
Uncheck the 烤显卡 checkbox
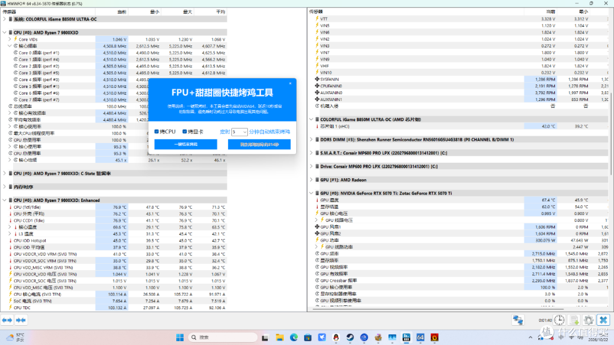pyautogui.click(x=185, y=132)
